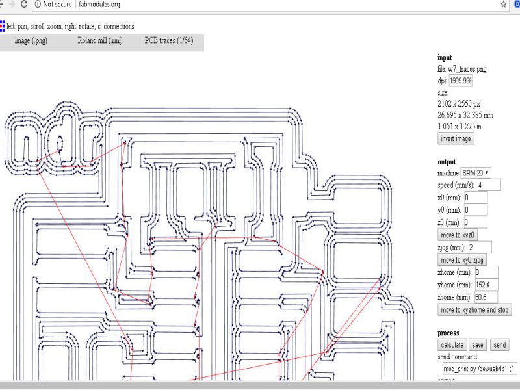The image size is (520, 390).
Task: Click the invert image button
Action: [x=456, y=138]
